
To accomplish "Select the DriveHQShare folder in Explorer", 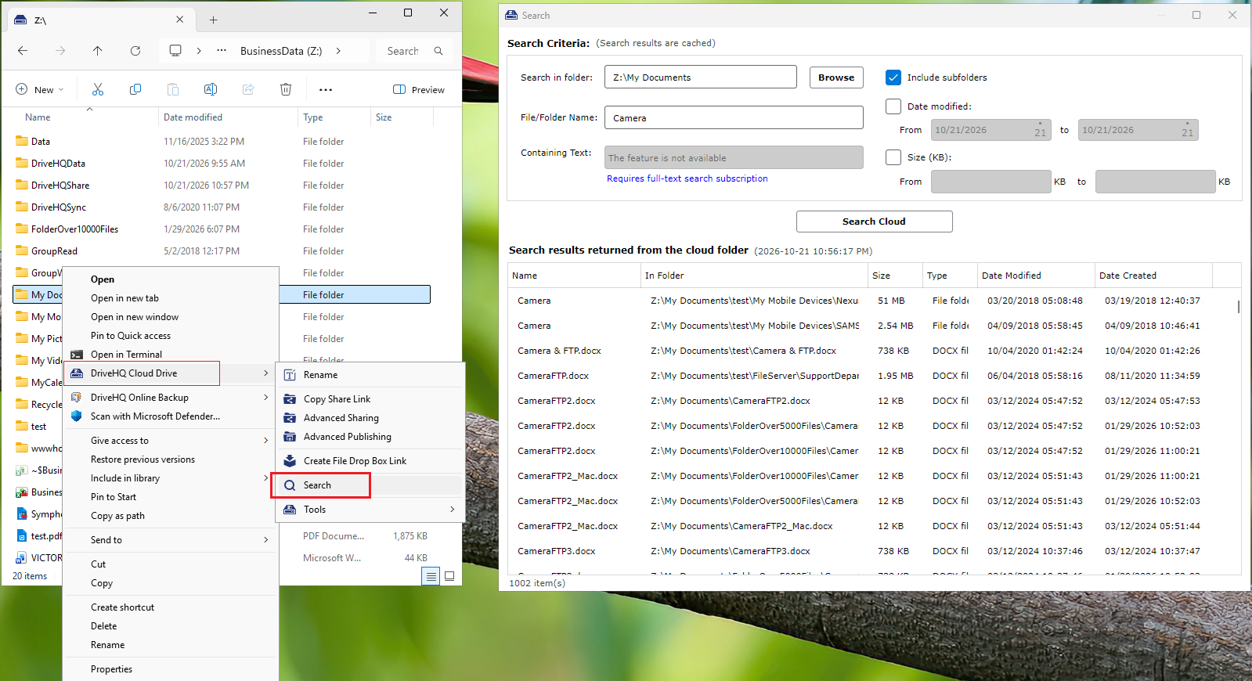I will pyautogui.click(x=60, y=186).
